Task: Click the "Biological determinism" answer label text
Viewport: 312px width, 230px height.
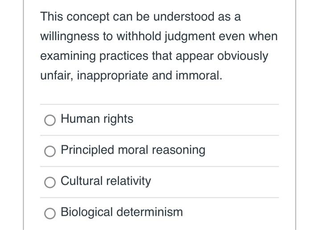Action: (x=122, y=212)
